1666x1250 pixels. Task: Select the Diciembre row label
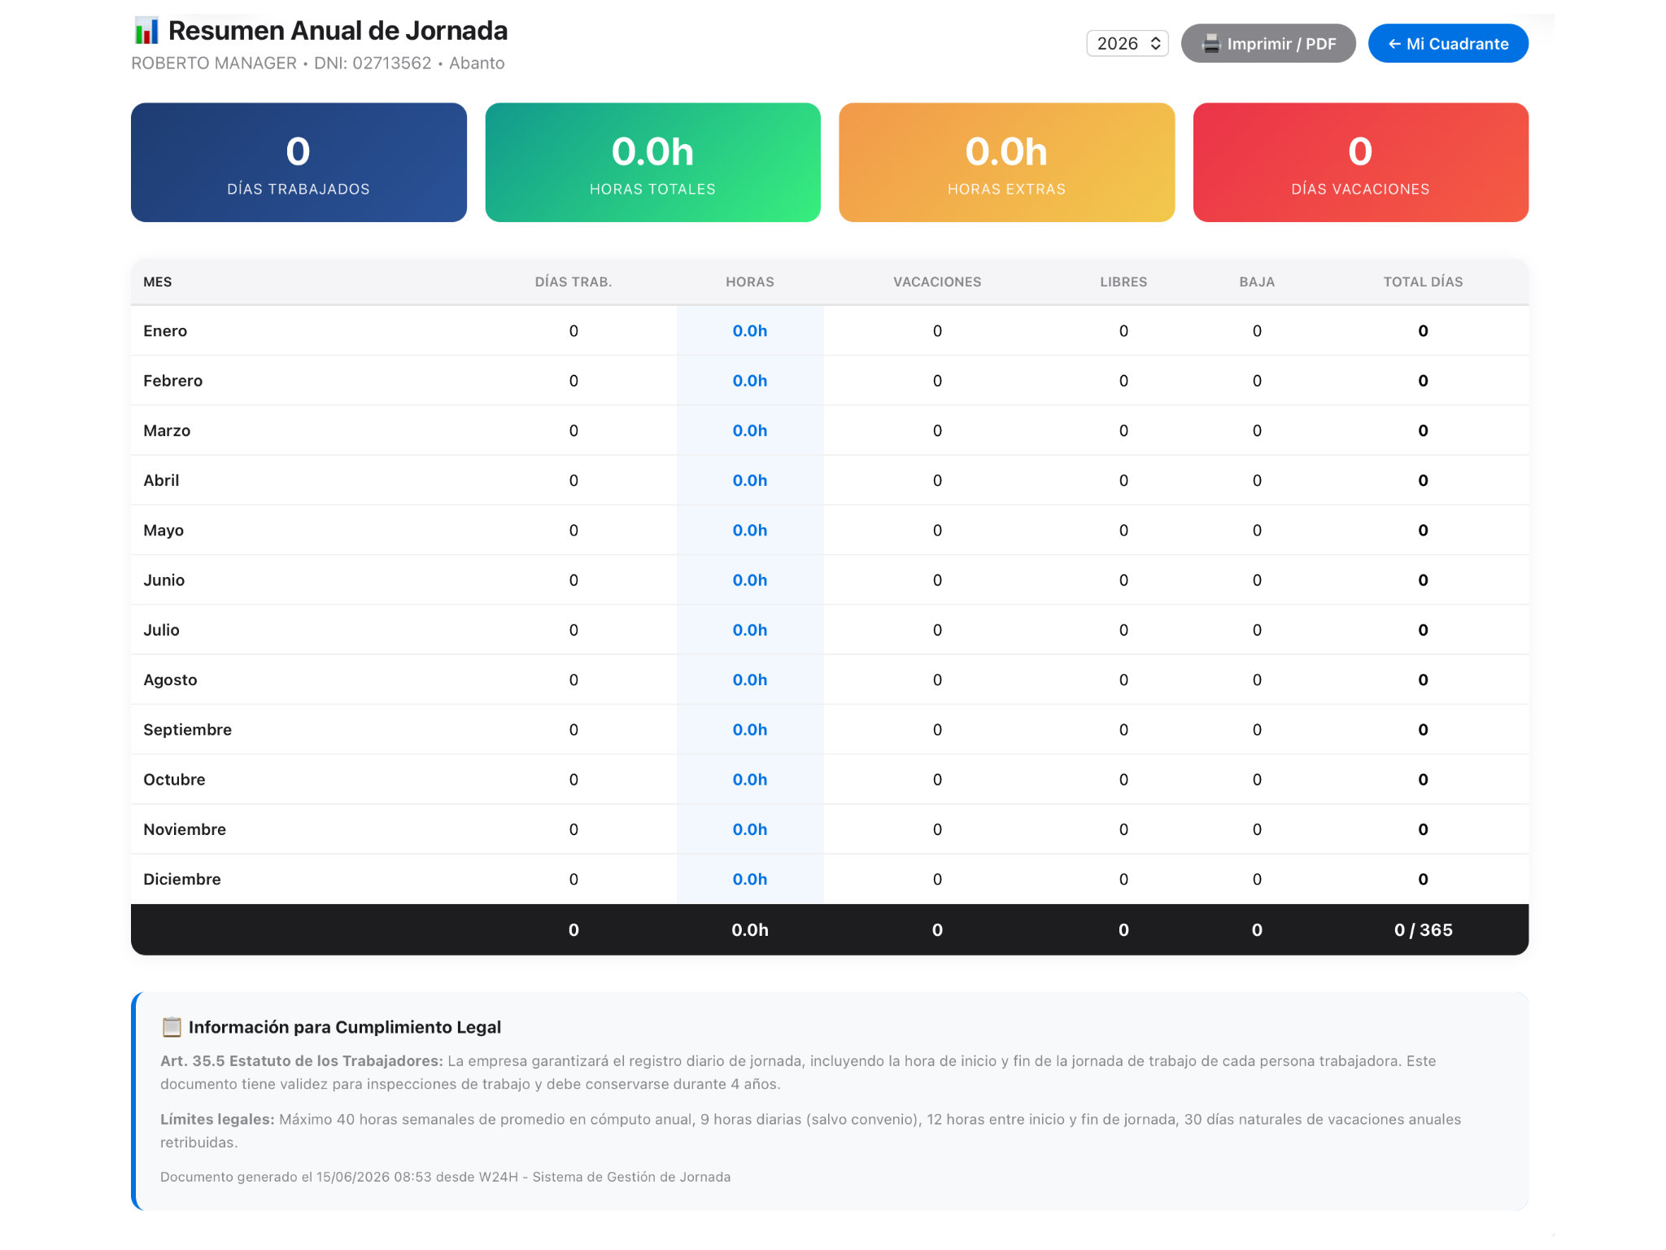pos(182,879)
